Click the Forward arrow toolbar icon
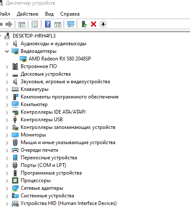Screen dimensions: 190x213 [x=9, y=24]
